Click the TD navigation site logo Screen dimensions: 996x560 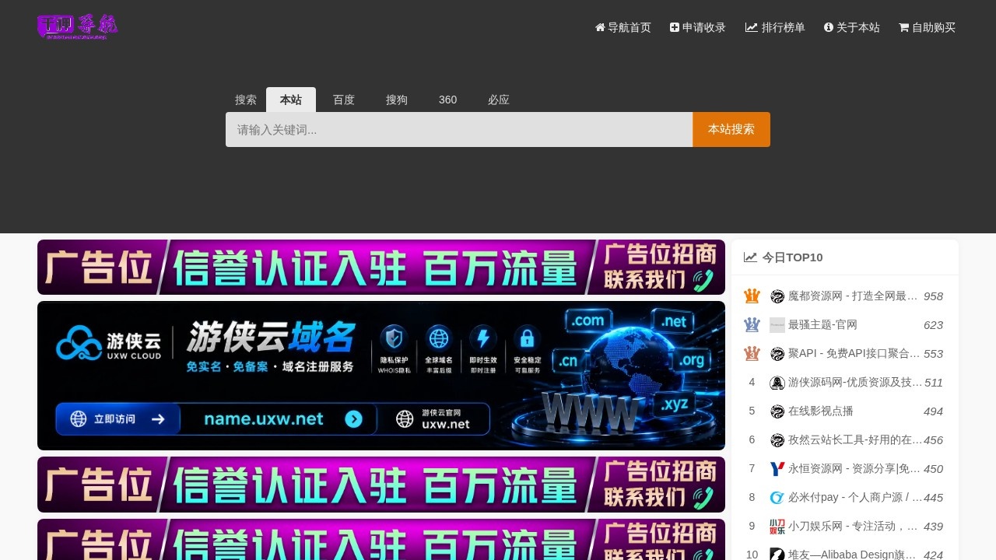click(77, 26)
